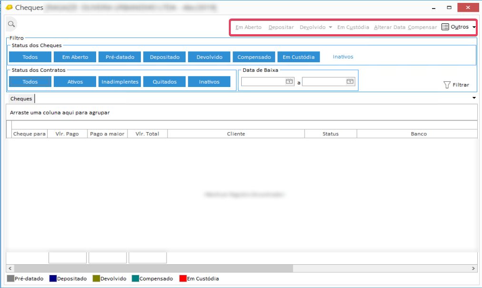Screen dimensions: 482x288
Task: Expand the tab list arrow at right of Cheques tab
Action: pos(474,98)
